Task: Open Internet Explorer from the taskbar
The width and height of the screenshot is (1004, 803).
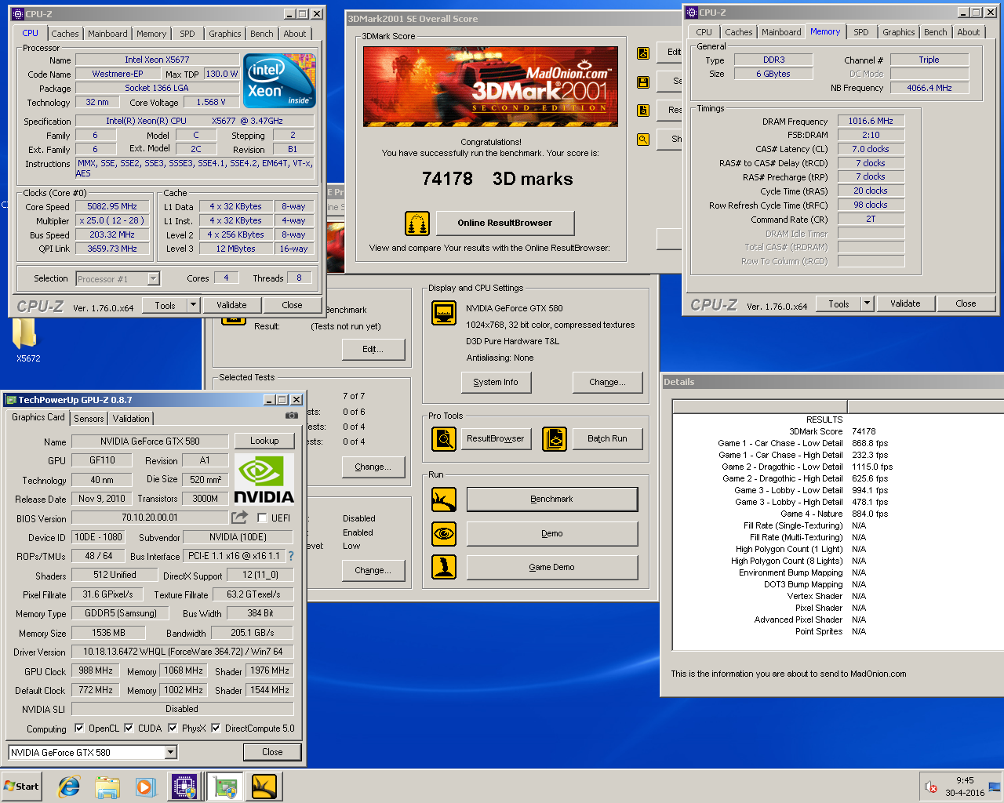Action: tap(69, 787)
